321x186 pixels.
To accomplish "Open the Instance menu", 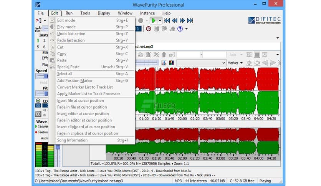I will click(147, 13).
